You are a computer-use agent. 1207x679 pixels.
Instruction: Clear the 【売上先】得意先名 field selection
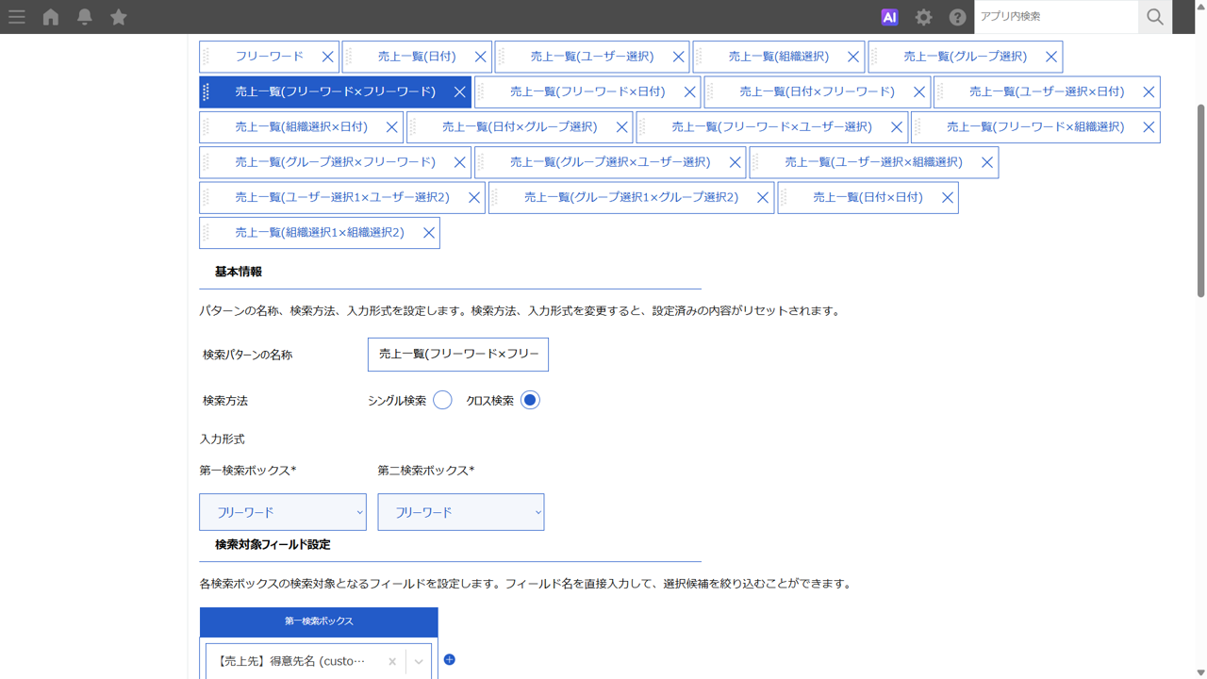tap(391, 661)
